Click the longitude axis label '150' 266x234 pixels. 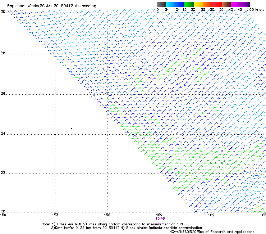(3, 215)
